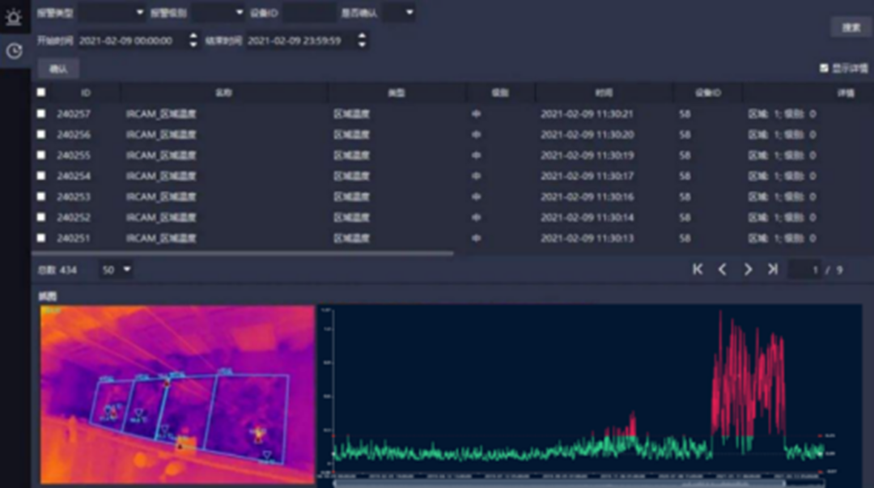This screenshot has width=874, height=488.
Task: Expand the alarm type dropdown
Action: coord(112,13)
